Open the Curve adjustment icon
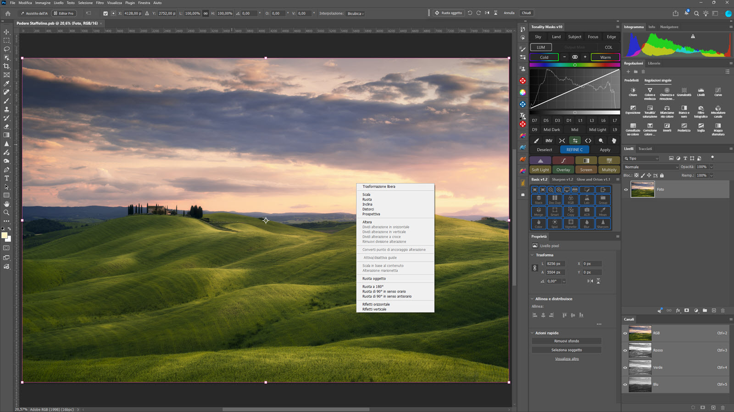Screen dimensions: 734x412 tap(718, 92)
